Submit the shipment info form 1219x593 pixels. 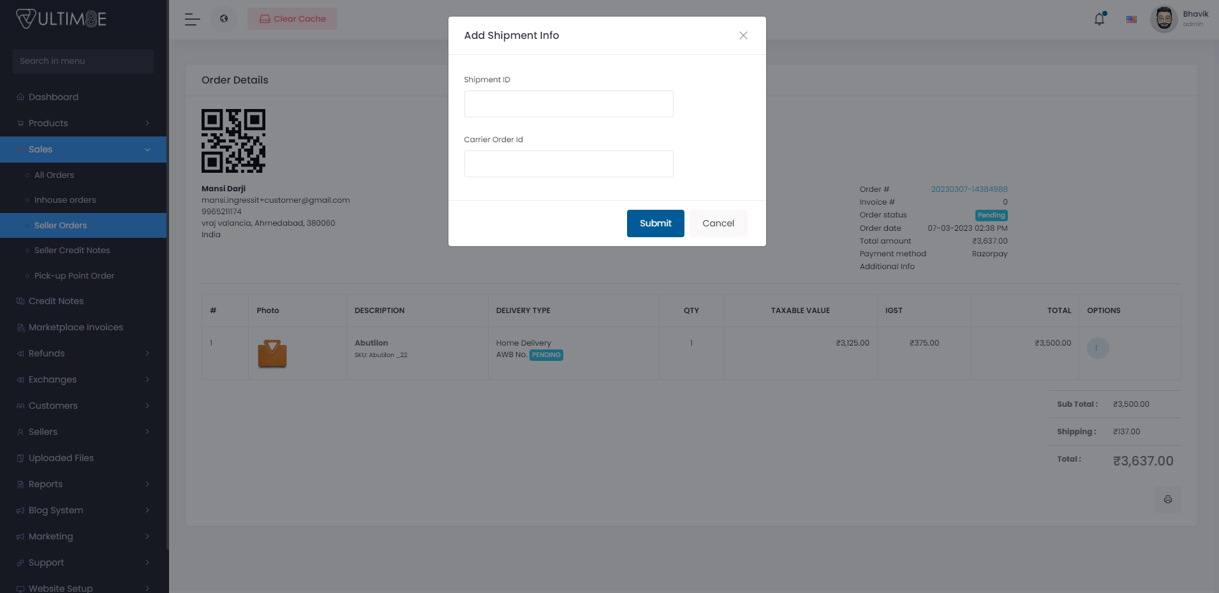655,223
